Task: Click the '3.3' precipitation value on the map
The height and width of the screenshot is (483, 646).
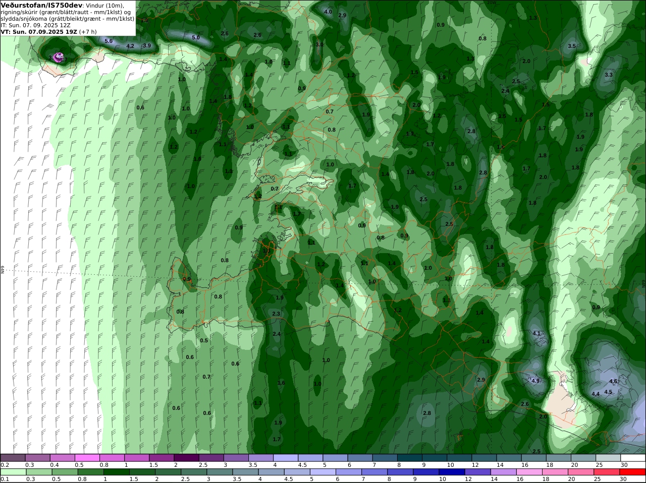Action: 609,75
